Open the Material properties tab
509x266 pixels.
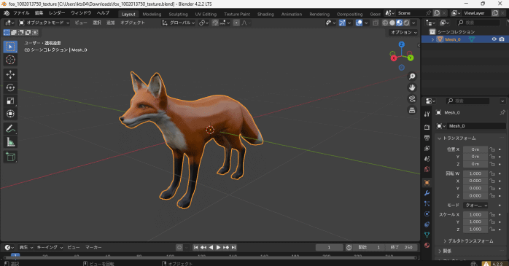427,246
